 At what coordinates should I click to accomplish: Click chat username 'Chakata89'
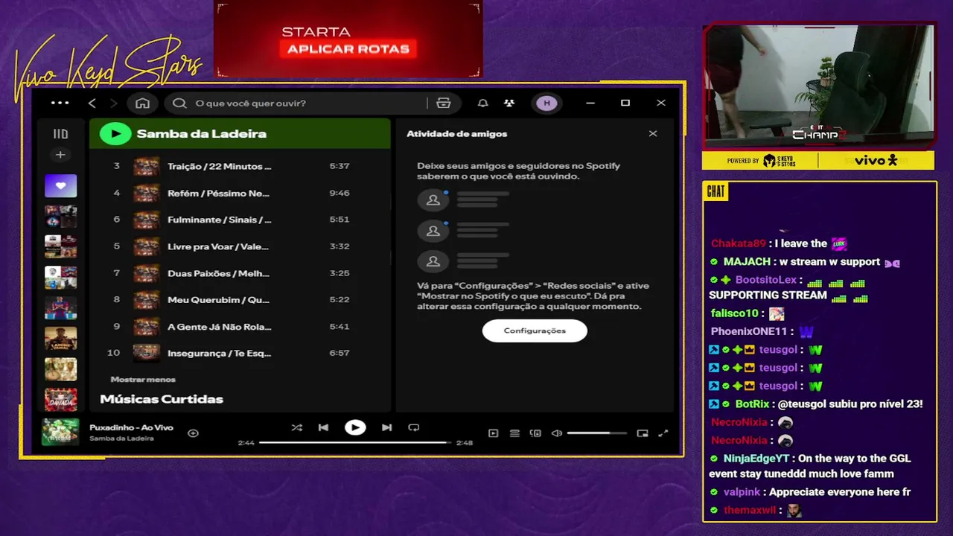tap(739, 243)
